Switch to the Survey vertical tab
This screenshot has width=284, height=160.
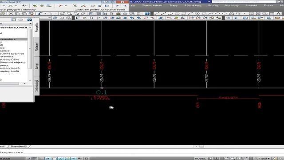36,66
